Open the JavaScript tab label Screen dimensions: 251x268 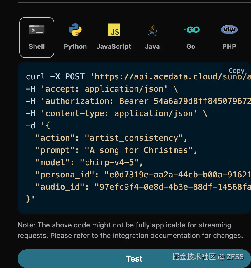pyautogui.click(x=114, y=47)
